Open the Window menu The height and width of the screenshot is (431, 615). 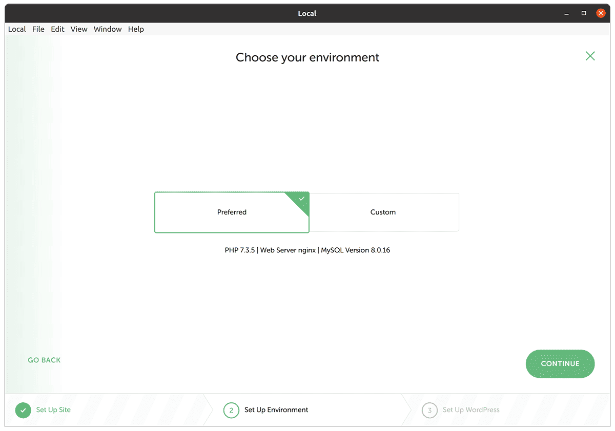pos(108,29)
